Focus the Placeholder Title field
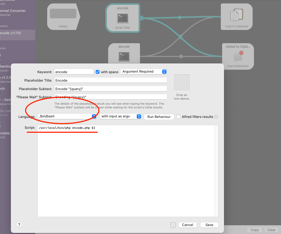This screenshot has height=234, width=281. (111, 80)
